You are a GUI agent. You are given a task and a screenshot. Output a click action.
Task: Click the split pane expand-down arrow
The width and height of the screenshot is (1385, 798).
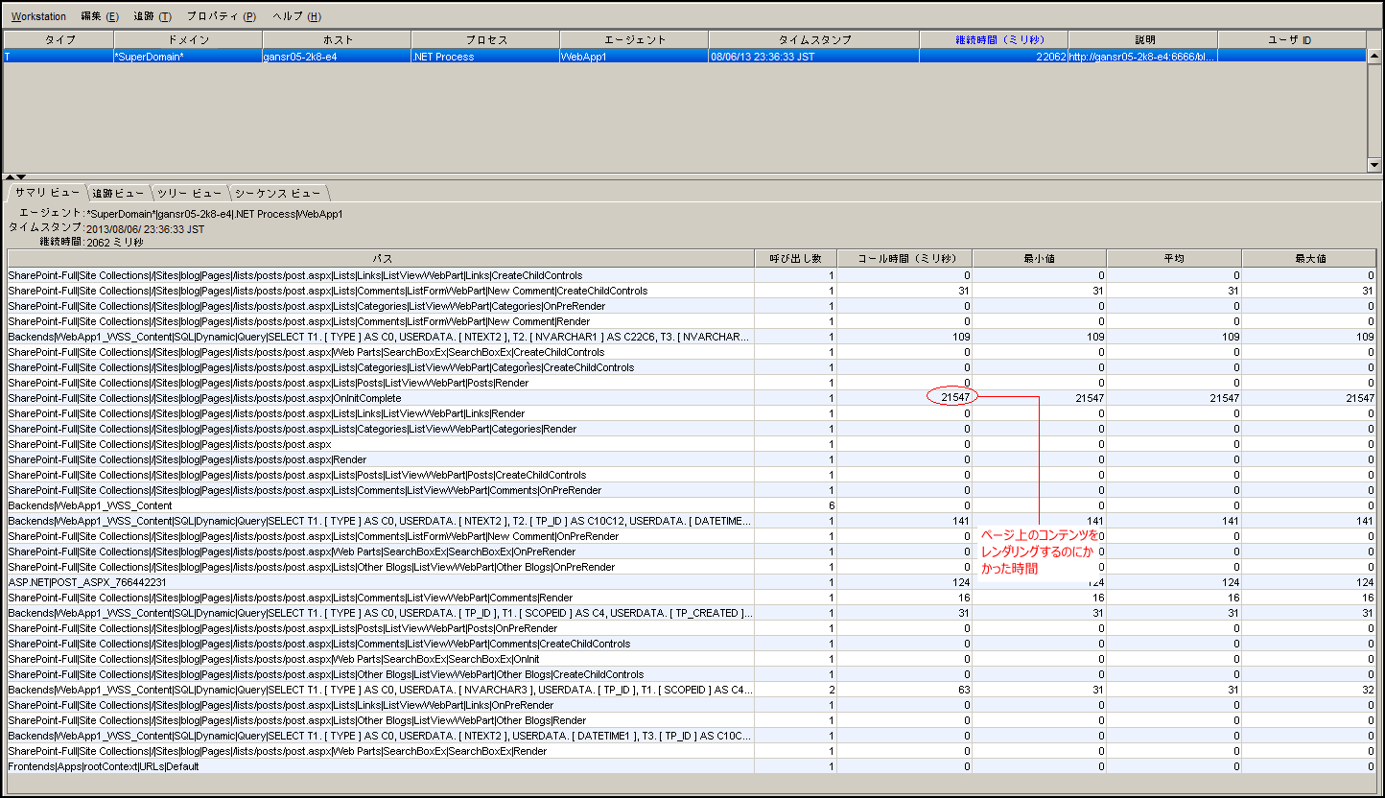click(x=21, y=177)
